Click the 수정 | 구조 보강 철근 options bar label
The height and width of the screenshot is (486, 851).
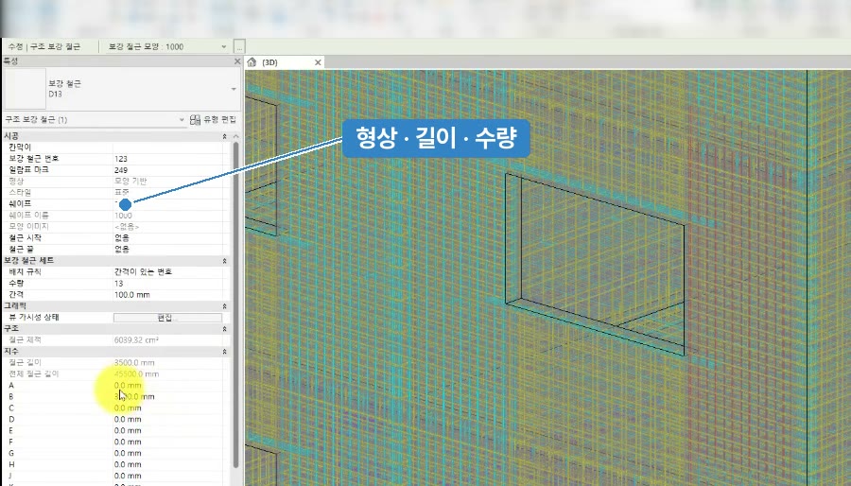[x=44, y=46]
